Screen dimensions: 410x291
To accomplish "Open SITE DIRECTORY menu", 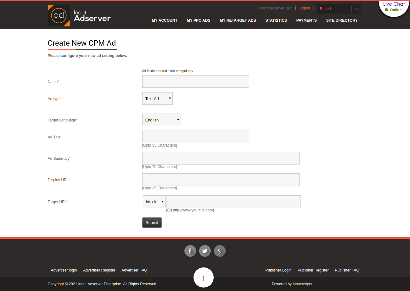I will (342, 20).
